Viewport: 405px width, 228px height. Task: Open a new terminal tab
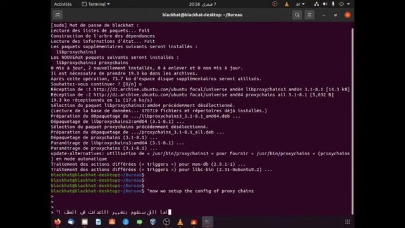coord(58,15)
